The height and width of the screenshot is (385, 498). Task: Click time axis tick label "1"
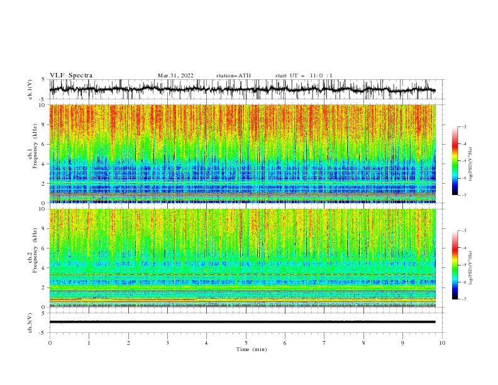[x=89, y=343]
